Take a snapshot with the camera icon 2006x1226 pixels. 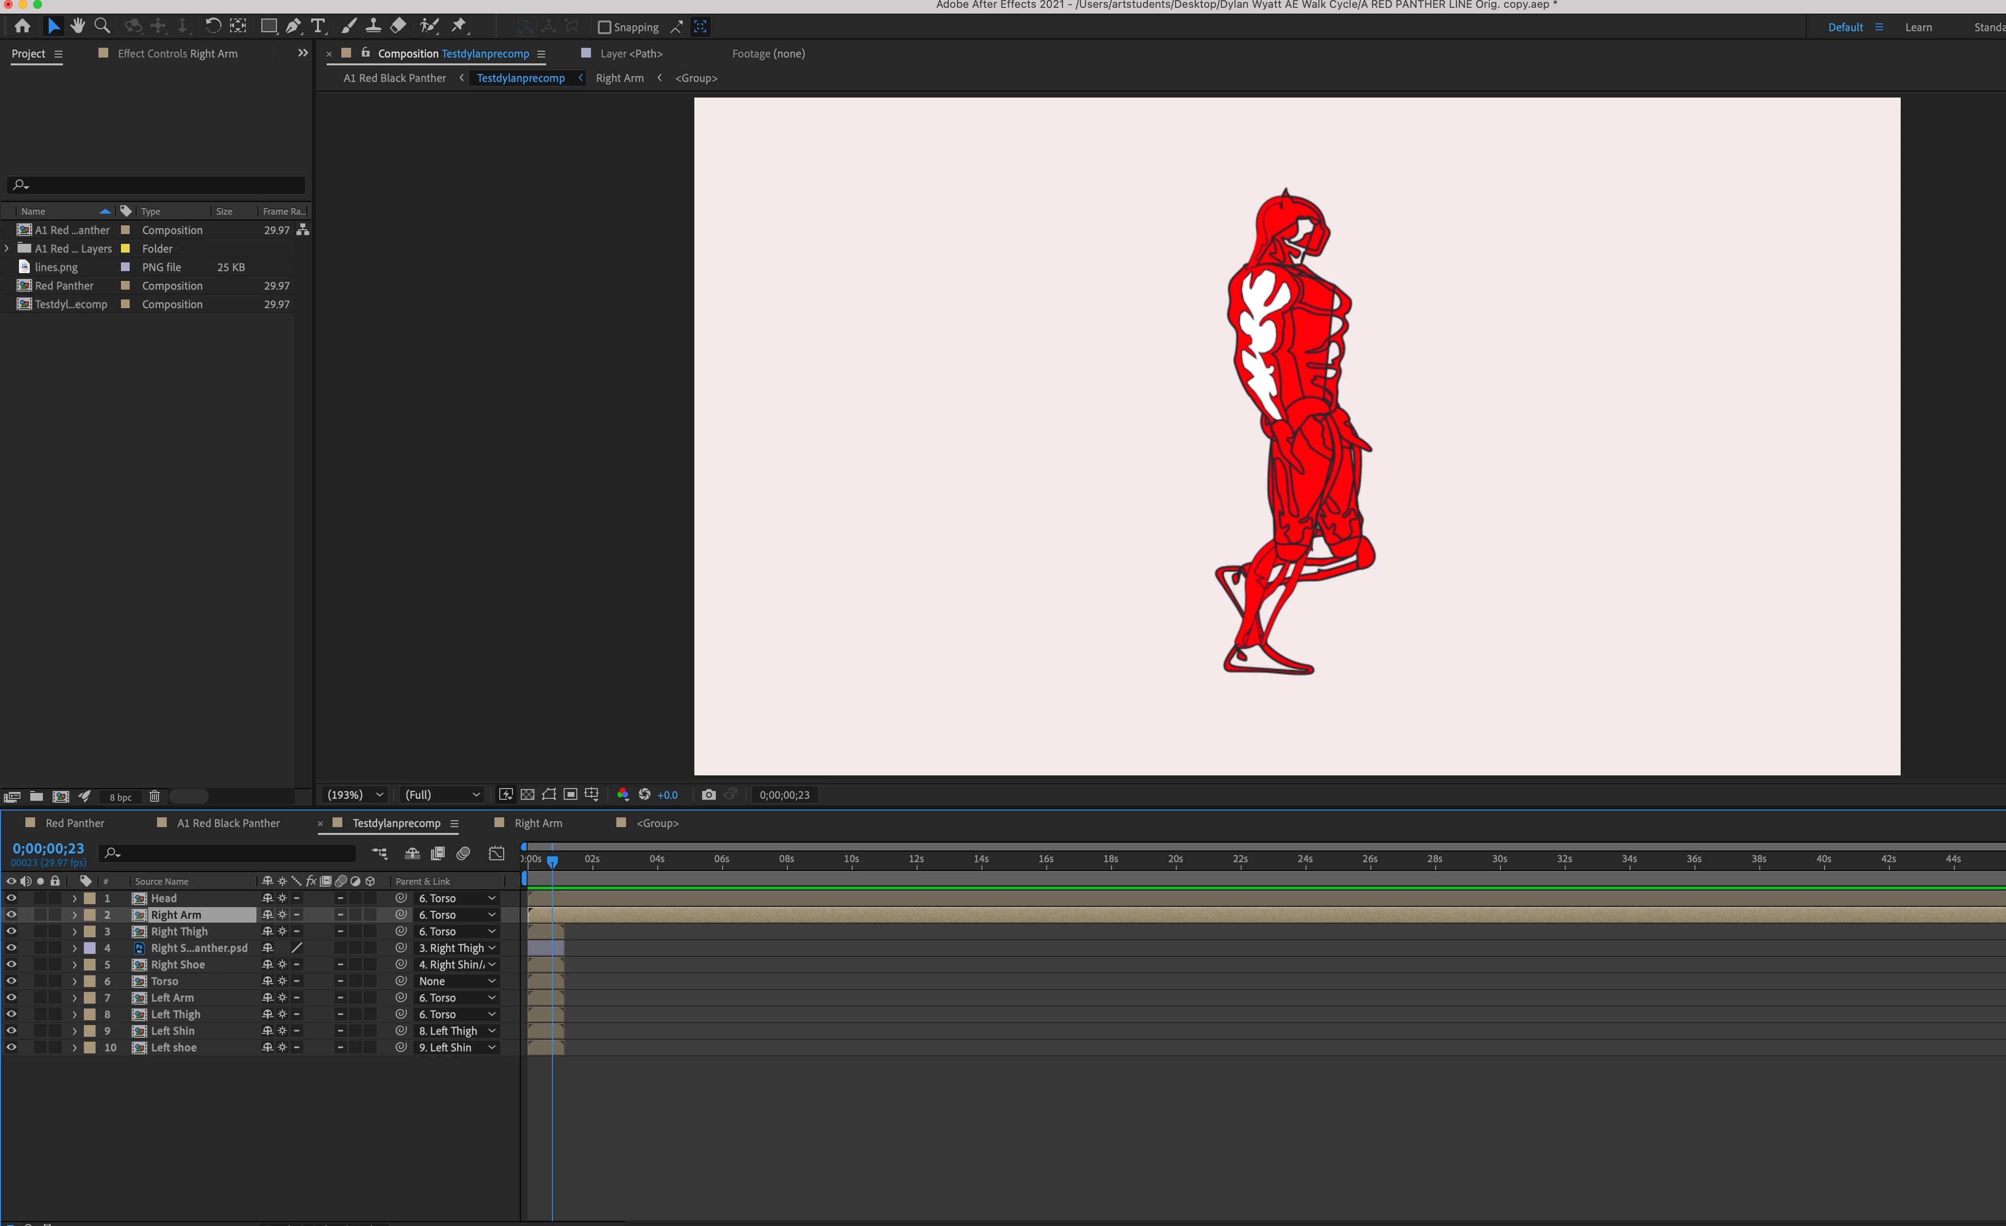point(708,794)
